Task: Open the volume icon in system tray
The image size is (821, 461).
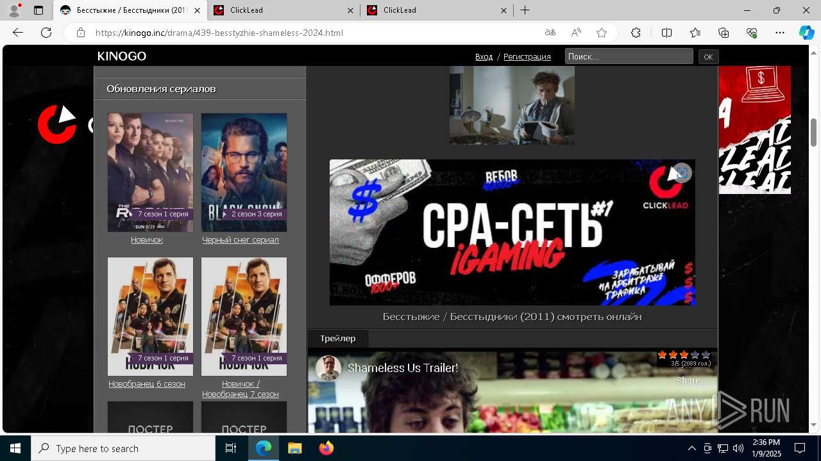Action: point(738,448)
